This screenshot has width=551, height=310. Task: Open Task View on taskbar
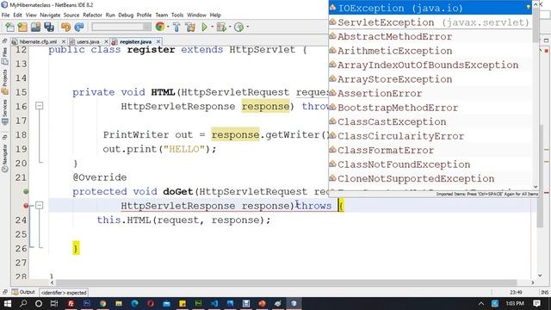click(53, 303)
